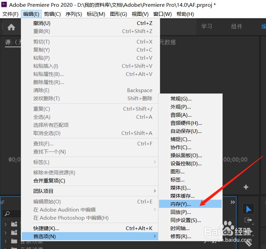Close the 编辑(E) menu

(x=31, y=14)
